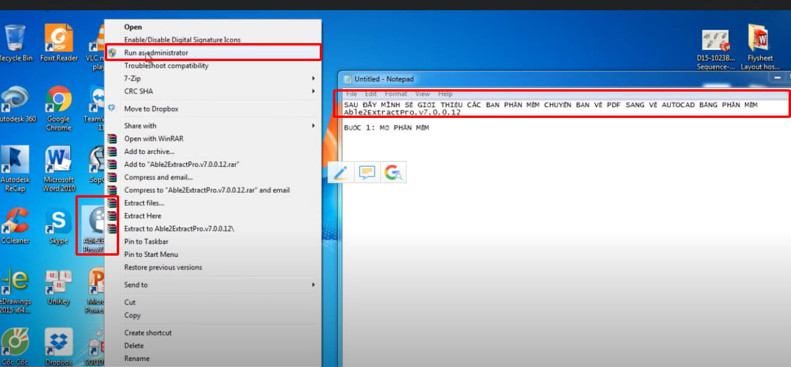Click the pencil annotate floating icon

pos(341,172)
